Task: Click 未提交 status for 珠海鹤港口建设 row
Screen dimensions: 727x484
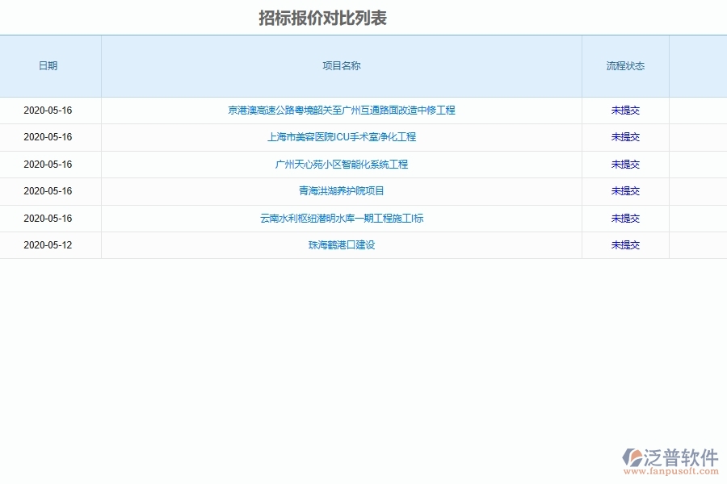Action: [626, 245]
